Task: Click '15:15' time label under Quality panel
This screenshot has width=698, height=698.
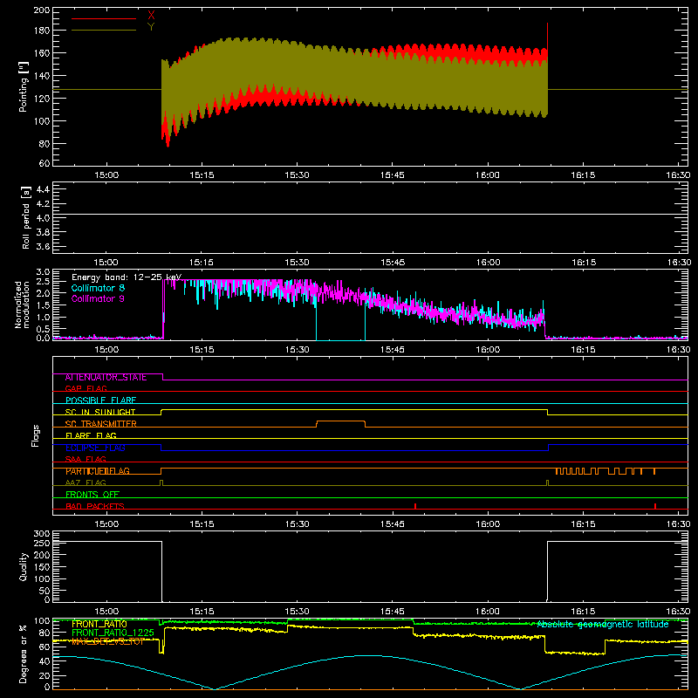Action: click(202, 612)
